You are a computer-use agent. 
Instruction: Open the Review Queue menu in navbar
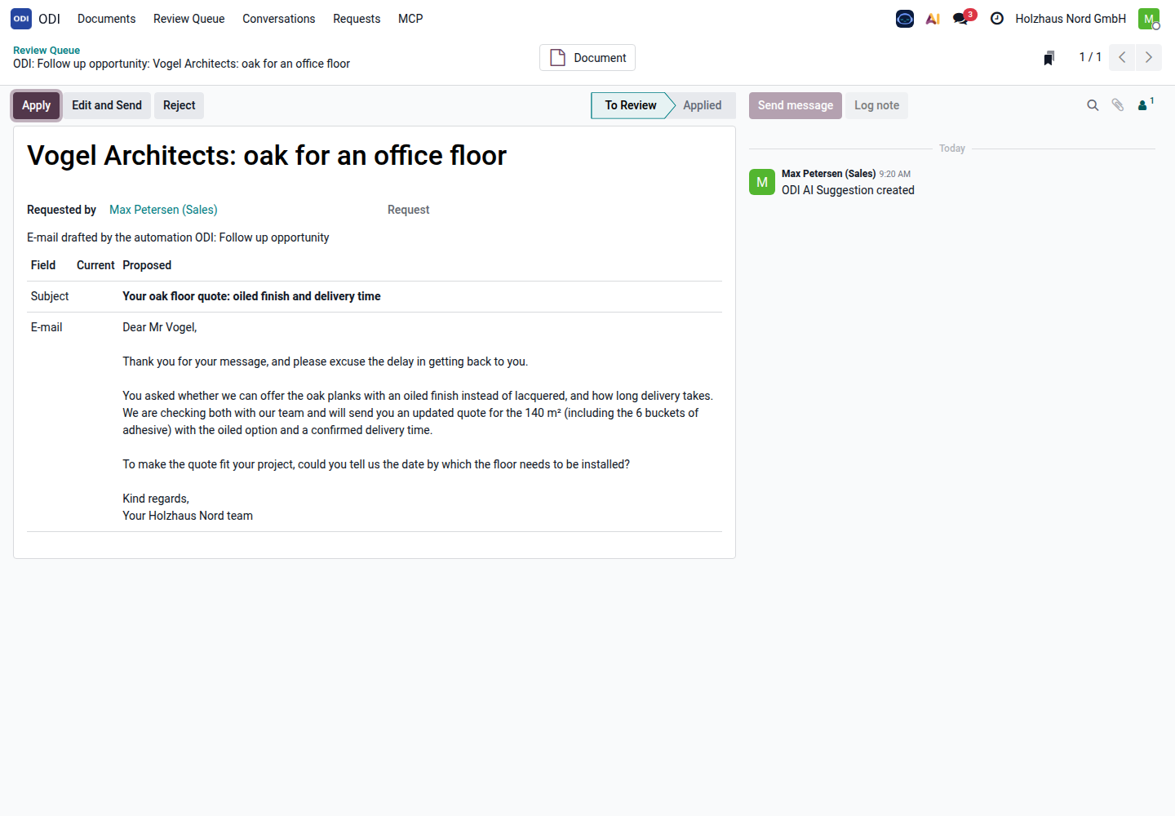click(x=189, y=19)
